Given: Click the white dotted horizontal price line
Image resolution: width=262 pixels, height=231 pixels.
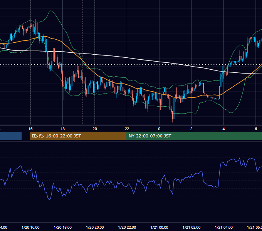Looking at the screenshot, I should point(131,64).
